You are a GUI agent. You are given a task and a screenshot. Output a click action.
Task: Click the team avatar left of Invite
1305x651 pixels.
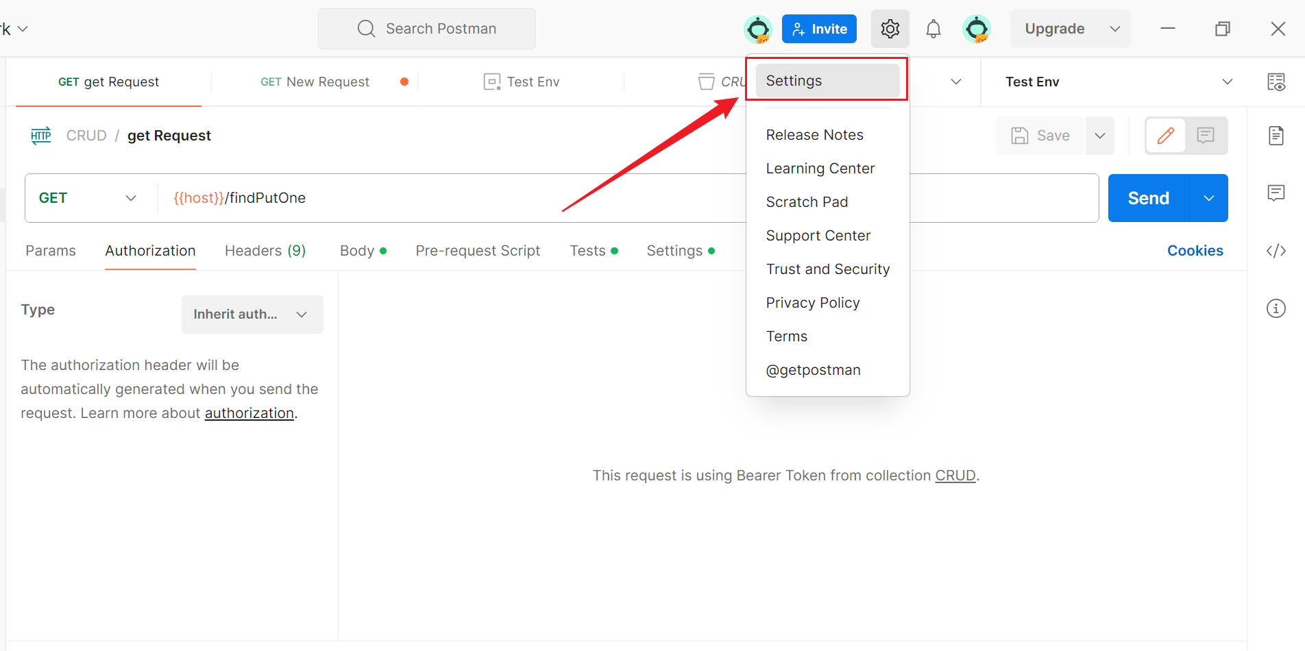tap(758, 29)
